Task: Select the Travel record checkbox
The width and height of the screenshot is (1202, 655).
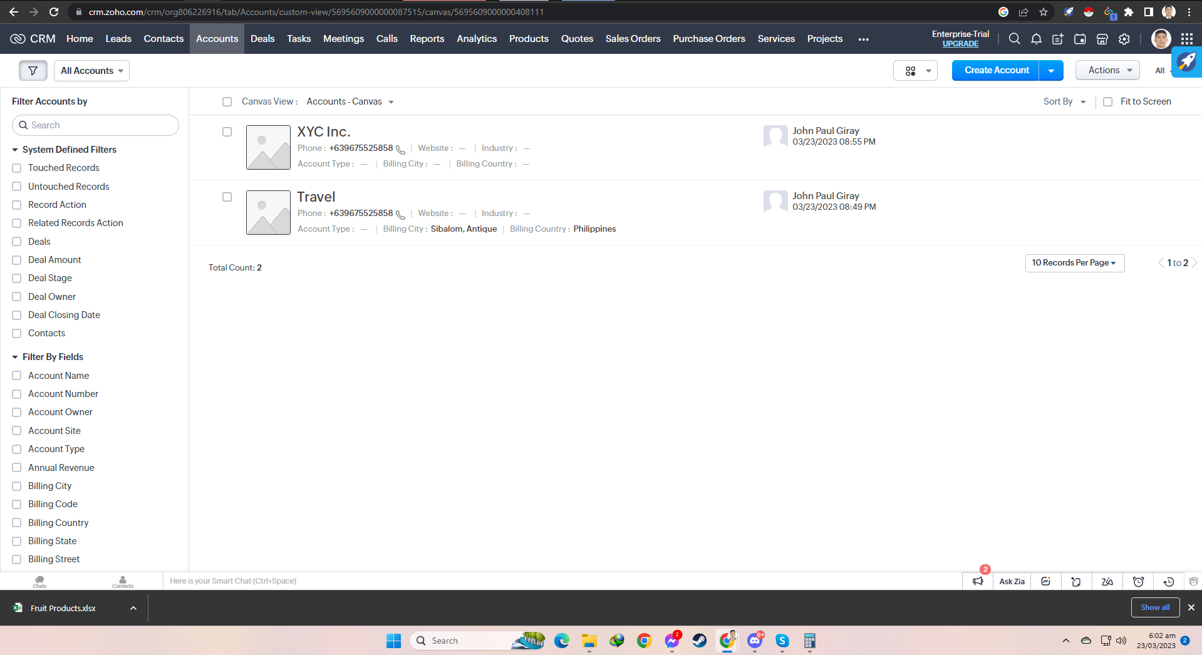Action: 227,197
